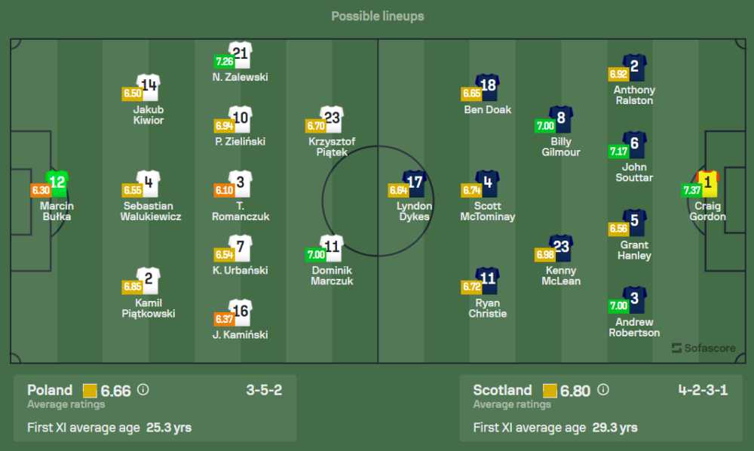Image resolution: width=754 pixels, height=451 pixels.
Task: Click Billy Gilmour's number 8 jersey
Action: pos(561,118)
